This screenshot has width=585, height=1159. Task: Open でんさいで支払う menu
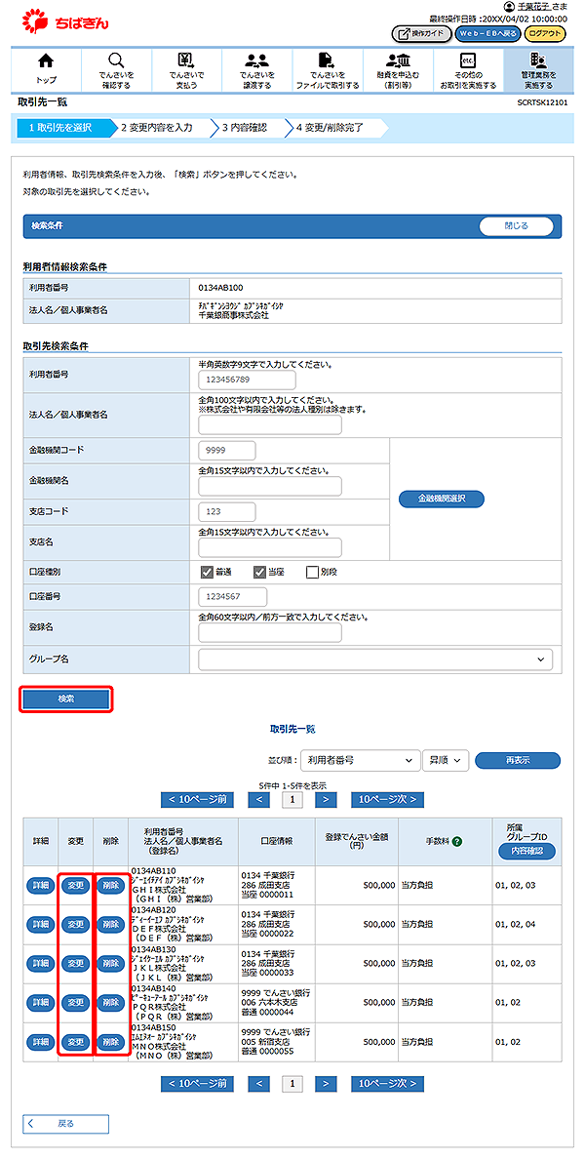point(185,70)
